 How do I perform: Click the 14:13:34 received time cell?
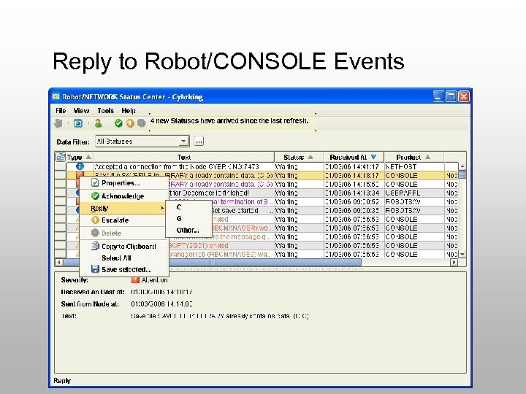[354, 193]
